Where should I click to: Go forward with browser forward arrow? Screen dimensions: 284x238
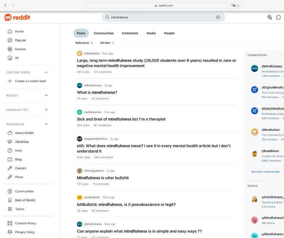click(13, 5)
